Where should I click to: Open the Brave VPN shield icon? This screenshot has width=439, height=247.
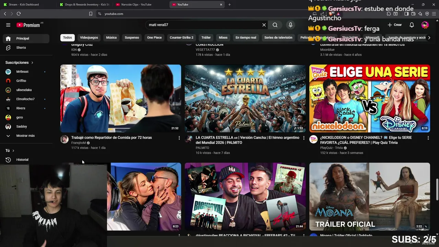[x=427, y=14]
